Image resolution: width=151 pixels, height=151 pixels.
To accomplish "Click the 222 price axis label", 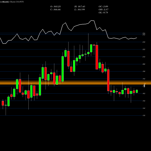I will tap(144, 50).
